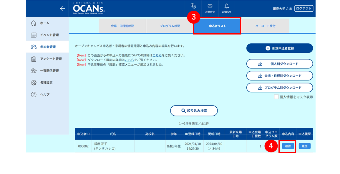Switch to プログラム状況 tab
Screen dimensions: 340x174
(x=170, y=26)
